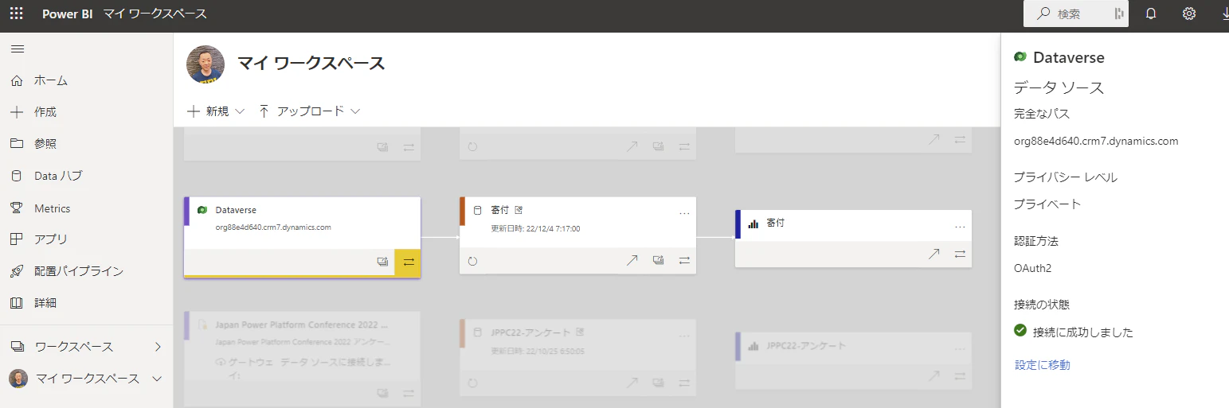
Task: Click org88e4d640.crm7.dynamics.com on Dataverse card
Action: [x=273, y=227]
